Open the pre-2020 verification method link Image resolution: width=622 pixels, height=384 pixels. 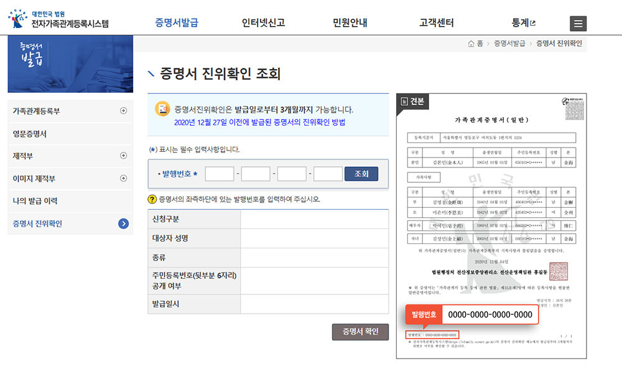click(260, 122)
